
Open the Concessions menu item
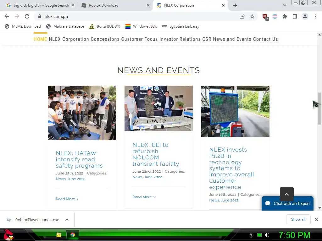coord(105,39)
